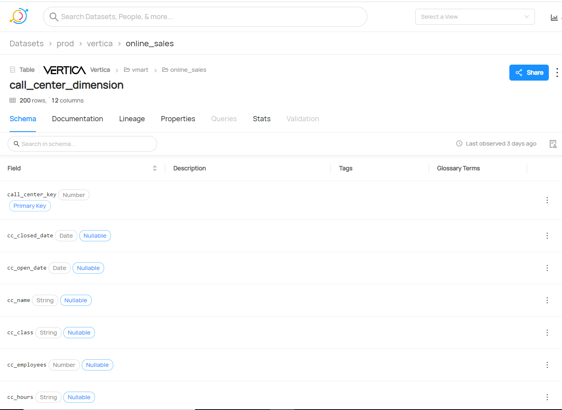Click the Last observed 3 days ago text

[x=501, y=144]
